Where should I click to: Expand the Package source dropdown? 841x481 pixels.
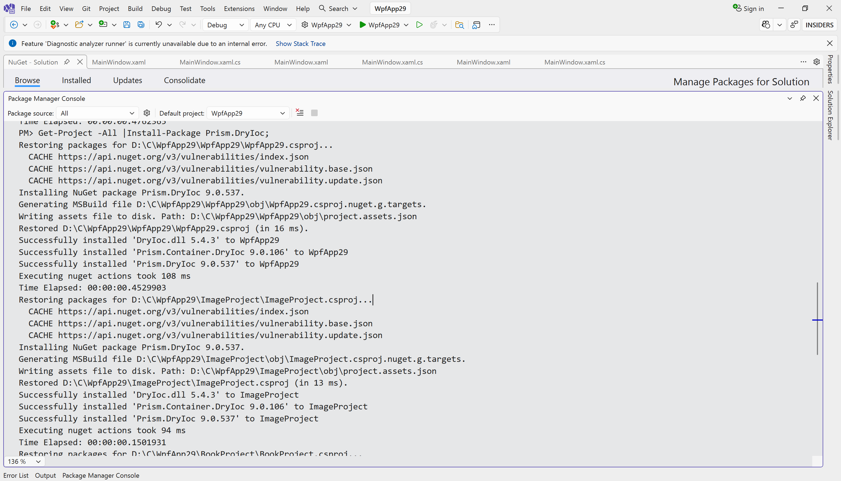coord(97,113)
